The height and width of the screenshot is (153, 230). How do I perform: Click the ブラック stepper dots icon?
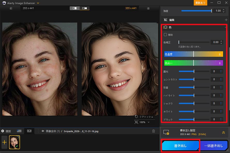(x=221, y=119)
